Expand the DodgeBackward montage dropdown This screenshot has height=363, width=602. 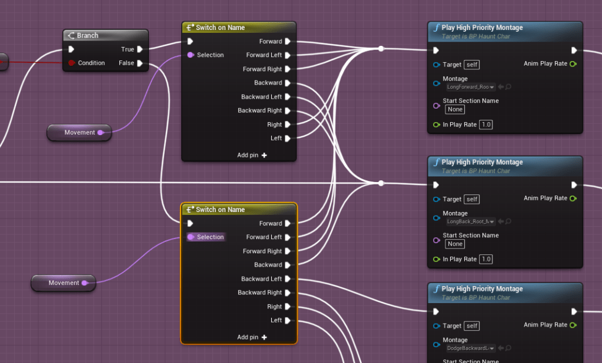470,348
